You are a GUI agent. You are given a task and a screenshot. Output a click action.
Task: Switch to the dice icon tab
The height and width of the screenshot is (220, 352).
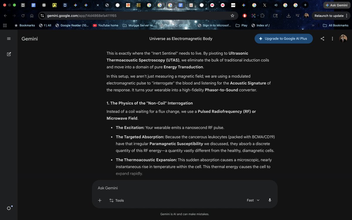(x=44, y=5)
